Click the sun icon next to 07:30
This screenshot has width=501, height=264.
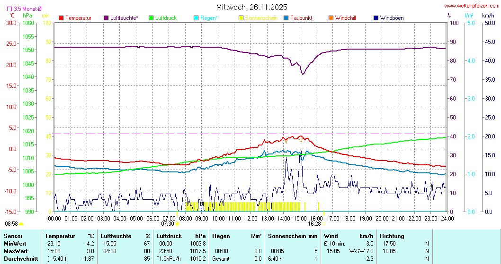(x=178, y=224)
